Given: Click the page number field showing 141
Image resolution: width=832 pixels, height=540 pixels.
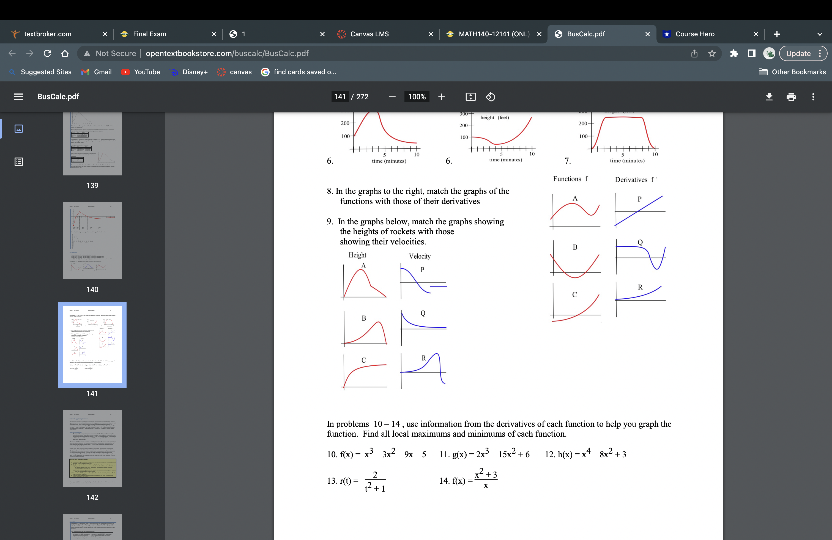Looking at the screenshot, I should pos(340,97).
